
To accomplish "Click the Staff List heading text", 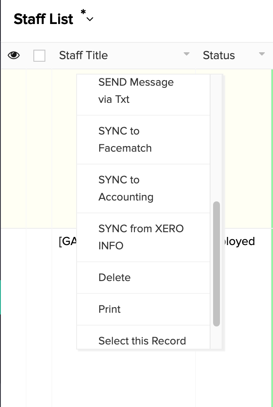I will (x=44, y=19).
